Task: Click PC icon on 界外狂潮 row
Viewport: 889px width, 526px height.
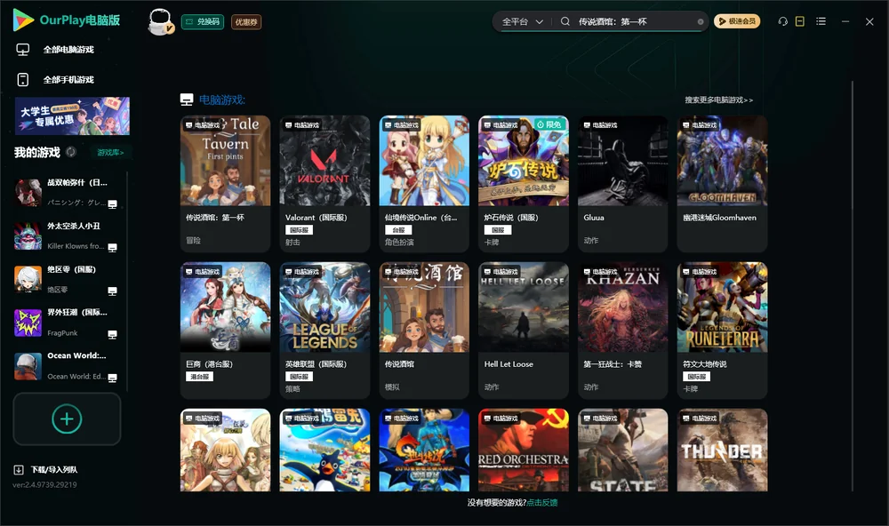Action: tap(112, 334)
